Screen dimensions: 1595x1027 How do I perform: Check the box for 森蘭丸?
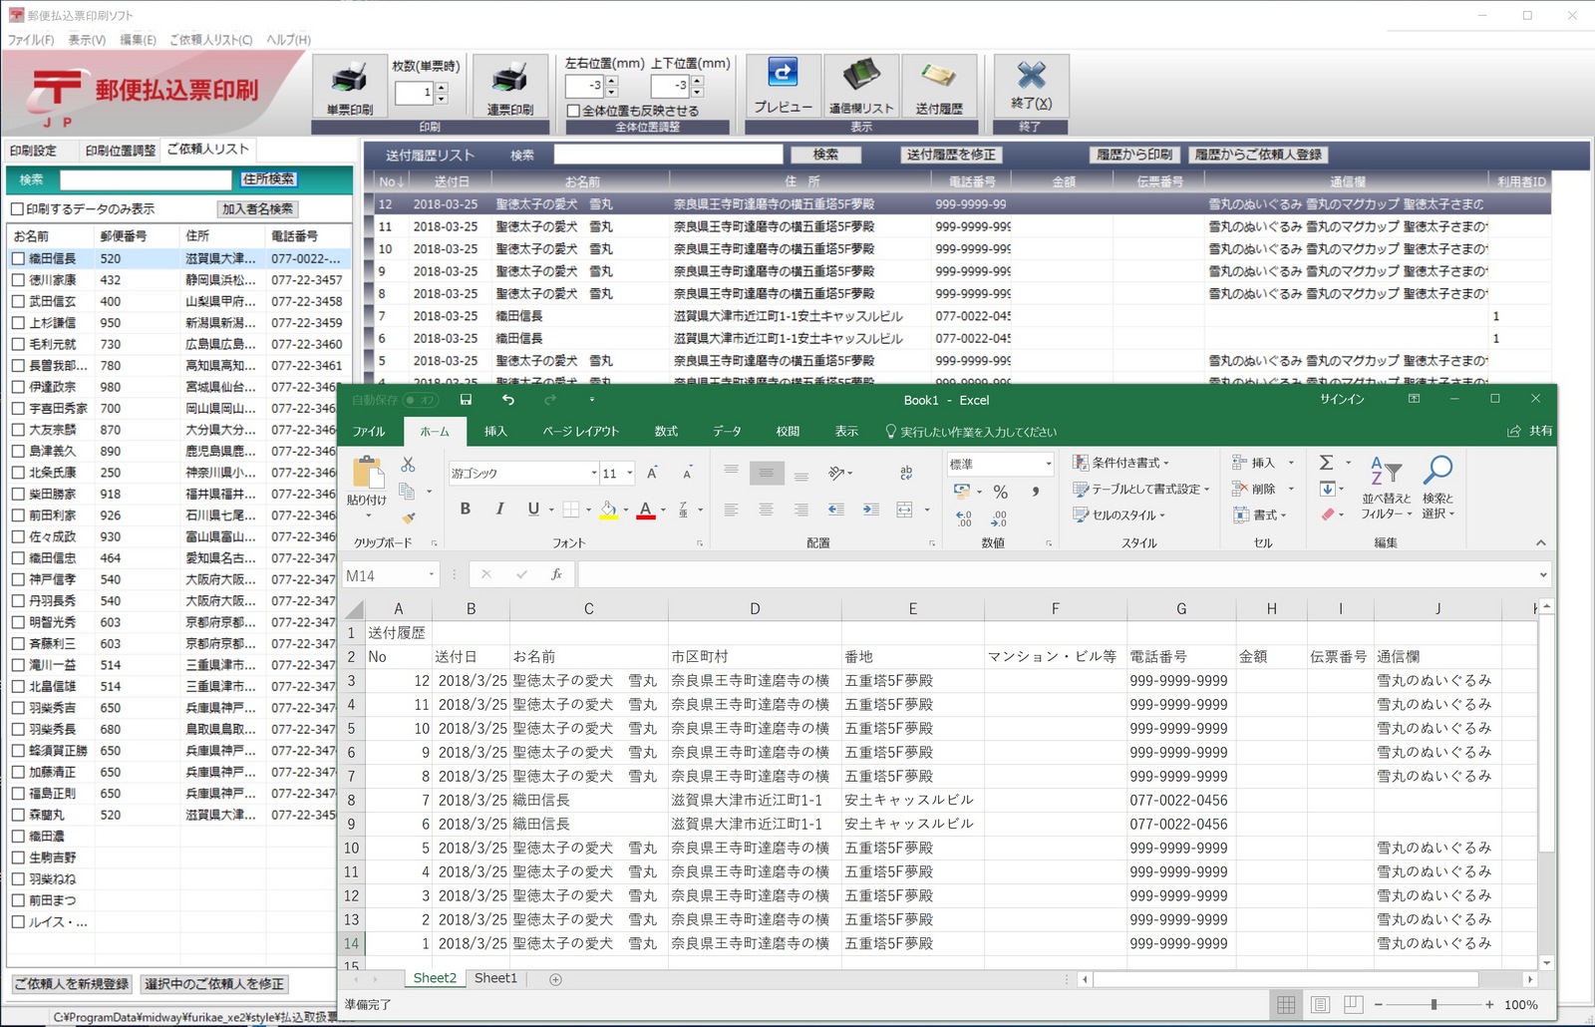click(x=18, y=815)
